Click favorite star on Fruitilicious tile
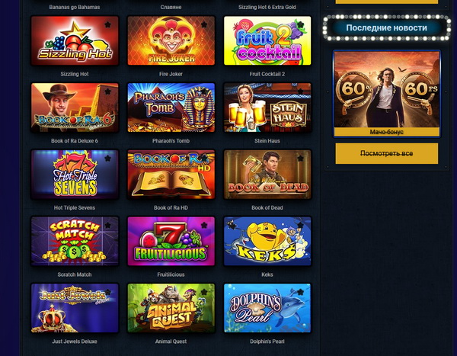The image size is (457, 356). coord(204,226)
